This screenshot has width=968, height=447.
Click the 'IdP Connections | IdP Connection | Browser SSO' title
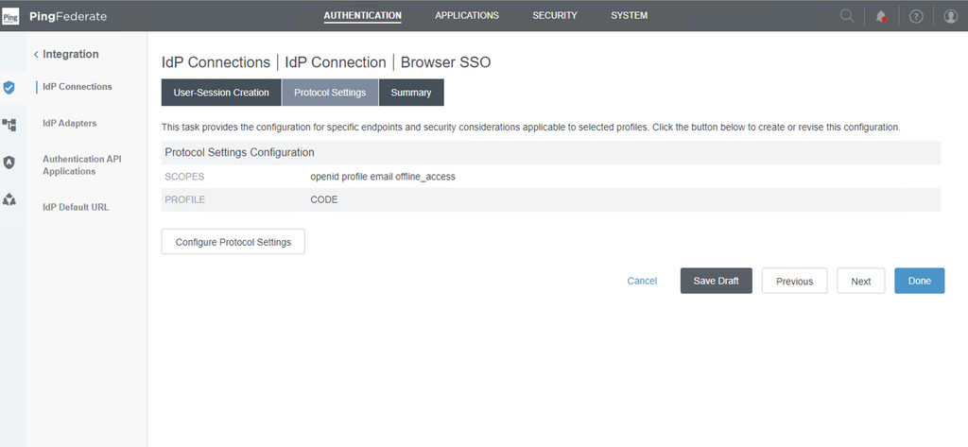326,62
